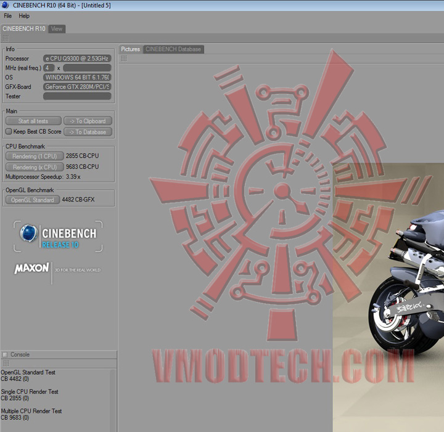Click the OpenGL Standard Test console line
Image resolution: width=444 pixels, height=432 pixels.
coord(28,372)
